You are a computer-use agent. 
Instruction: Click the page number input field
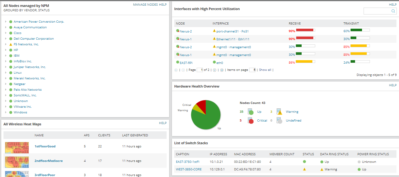[x=199, y=70]
